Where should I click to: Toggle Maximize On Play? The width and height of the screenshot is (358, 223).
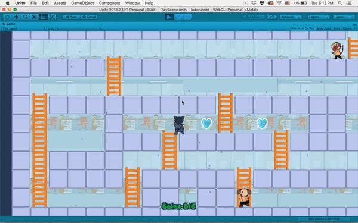[x=303, y=29]
